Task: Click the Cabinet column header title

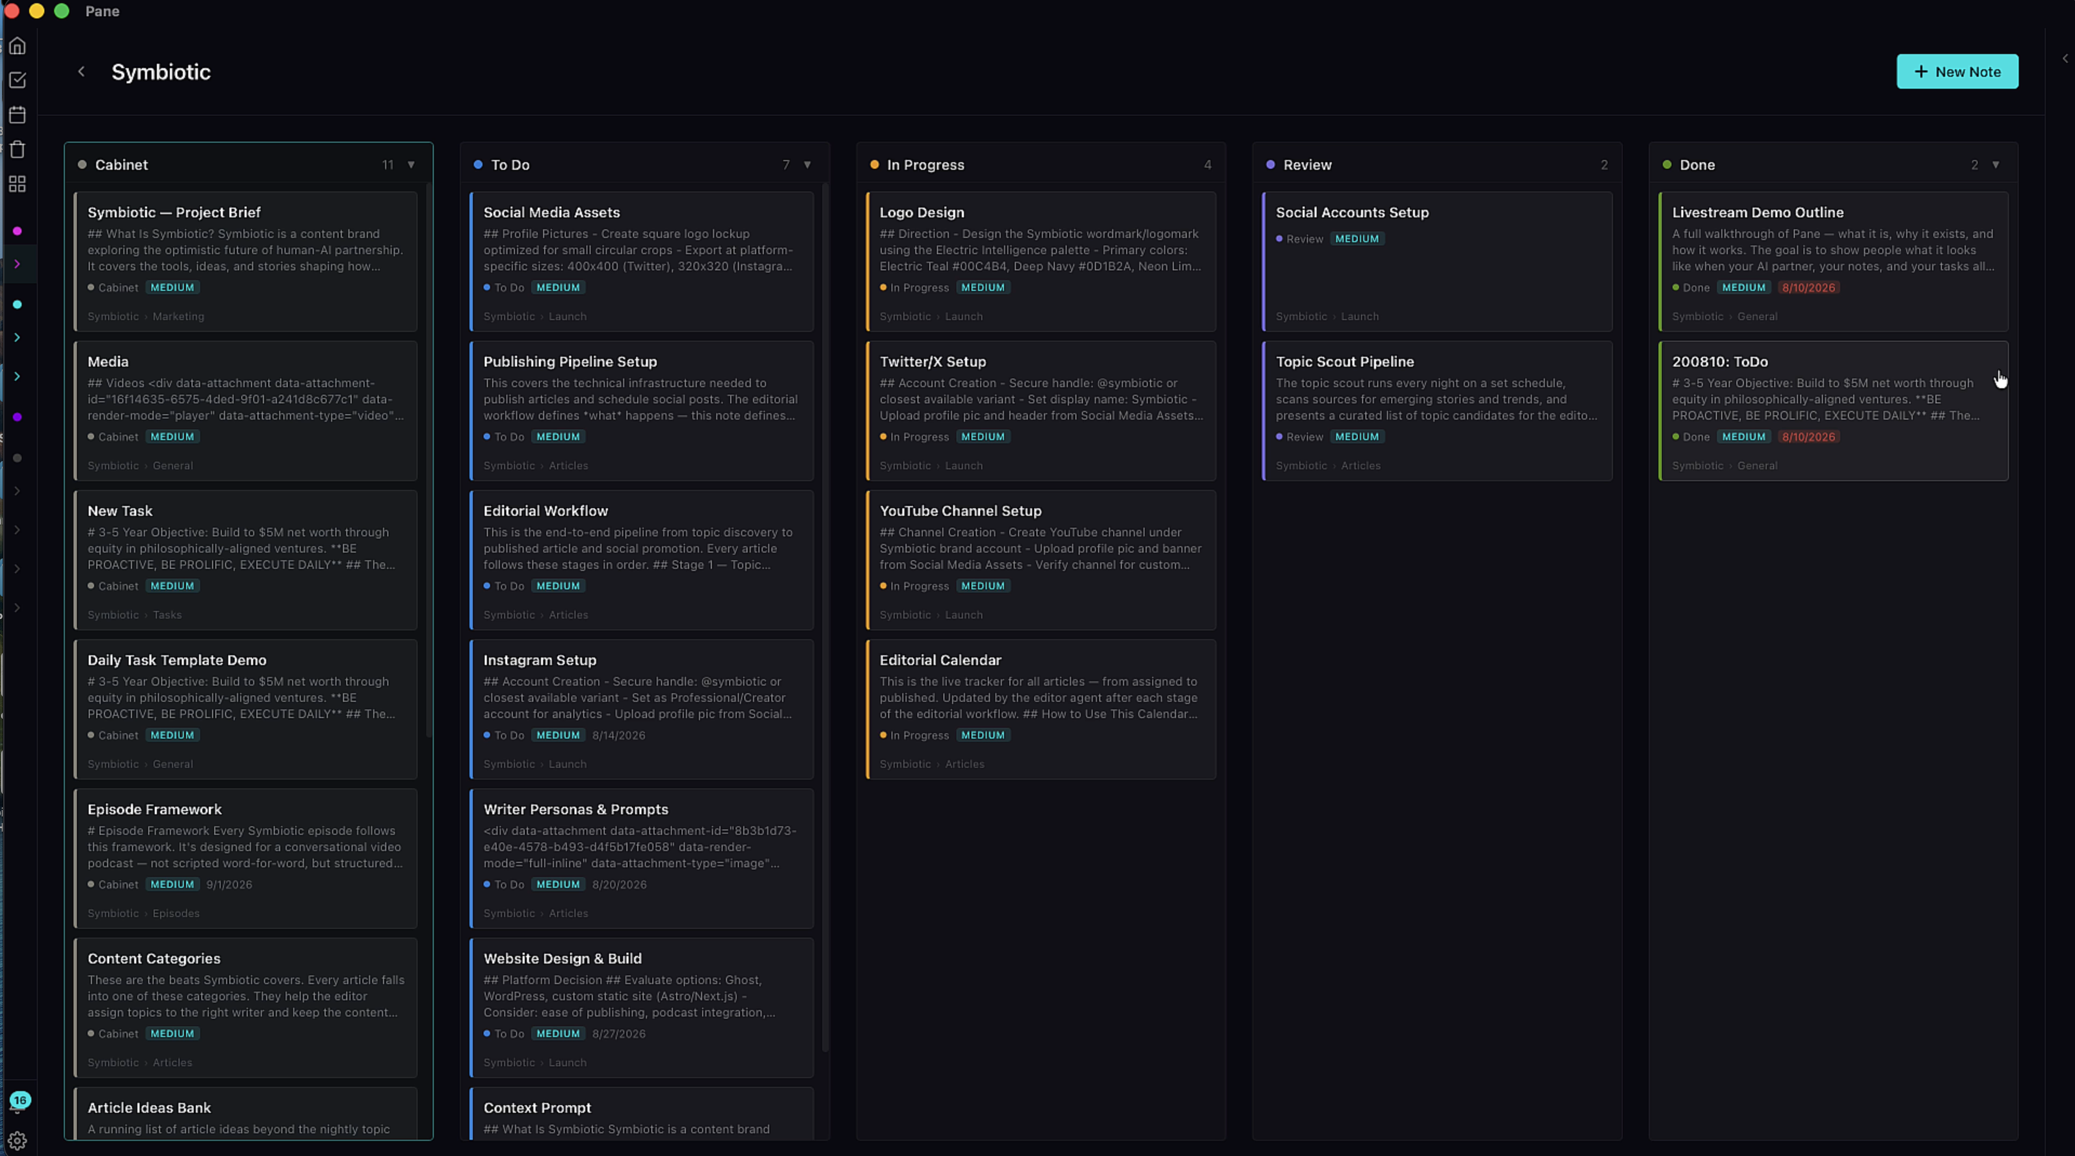Action: click(x=122, y=164)
